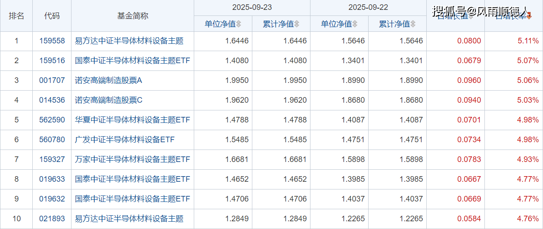Open fund code 019632 link
Image resolution: width=543 pixels, height=229 pixels.
[x=52, y=199]
